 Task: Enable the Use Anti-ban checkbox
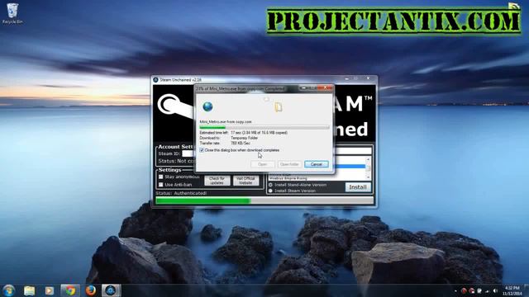coord(161,185)
